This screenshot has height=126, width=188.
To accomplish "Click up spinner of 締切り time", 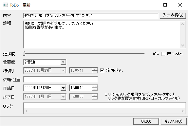I will [x=95, y=69].
